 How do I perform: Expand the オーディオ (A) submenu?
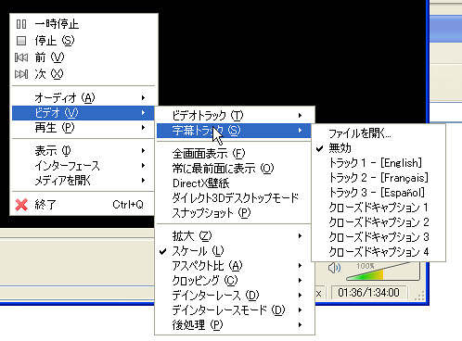click(x=83, y=98)
